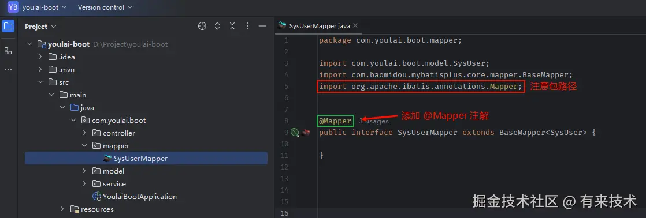Open YoulaiBootApplication class in tree
Screen dimensions: 646x218
pos(140,196)
